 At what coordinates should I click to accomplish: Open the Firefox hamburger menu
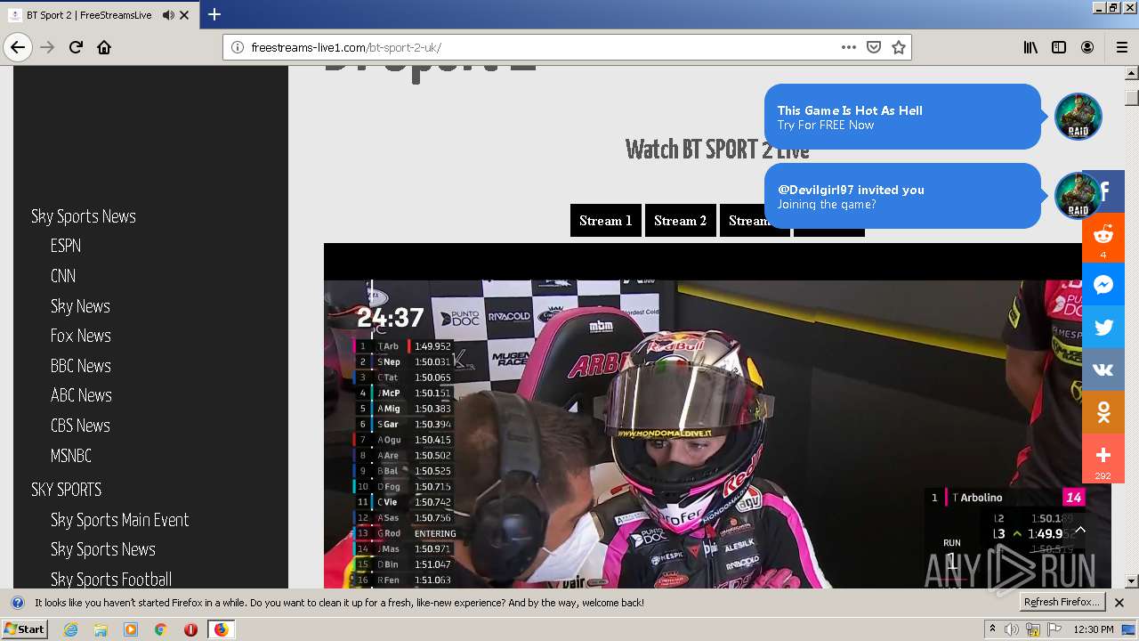point(1121,47)
